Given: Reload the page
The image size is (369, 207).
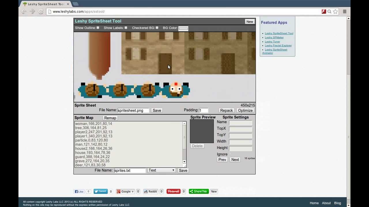Looking at the screenshot, I should [x=41, y=11].
